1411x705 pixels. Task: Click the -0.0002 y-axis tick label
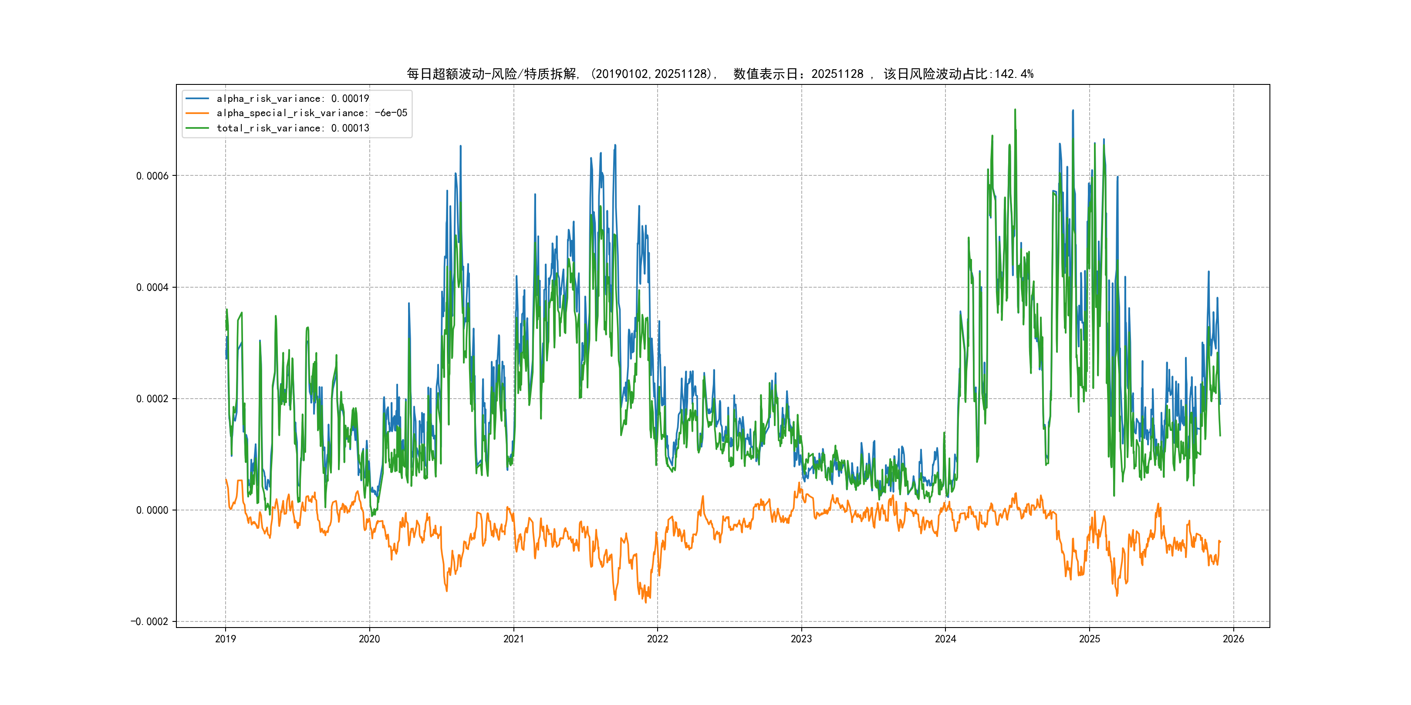pos(149,621)
